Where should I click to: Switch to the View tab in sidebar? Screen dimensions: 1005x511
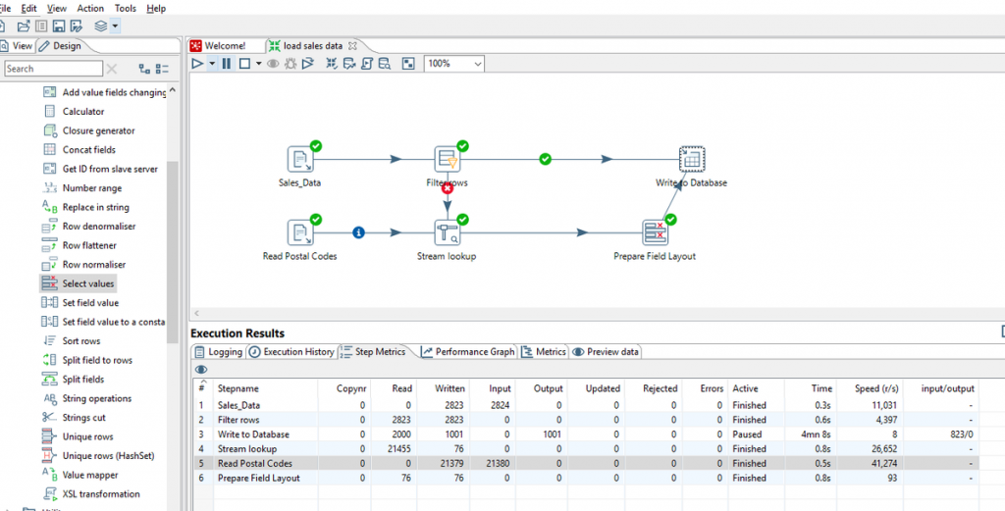(16, 45)
